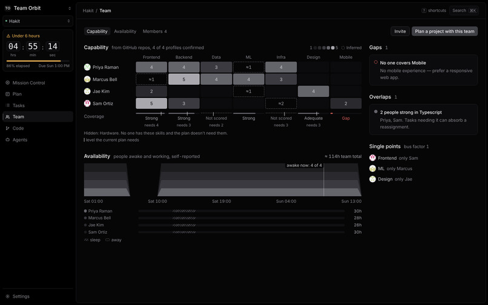The image size is (488, 305).
Task: Click the 1 to 5 capability scale legend
Action: click(x=324, y=48)
